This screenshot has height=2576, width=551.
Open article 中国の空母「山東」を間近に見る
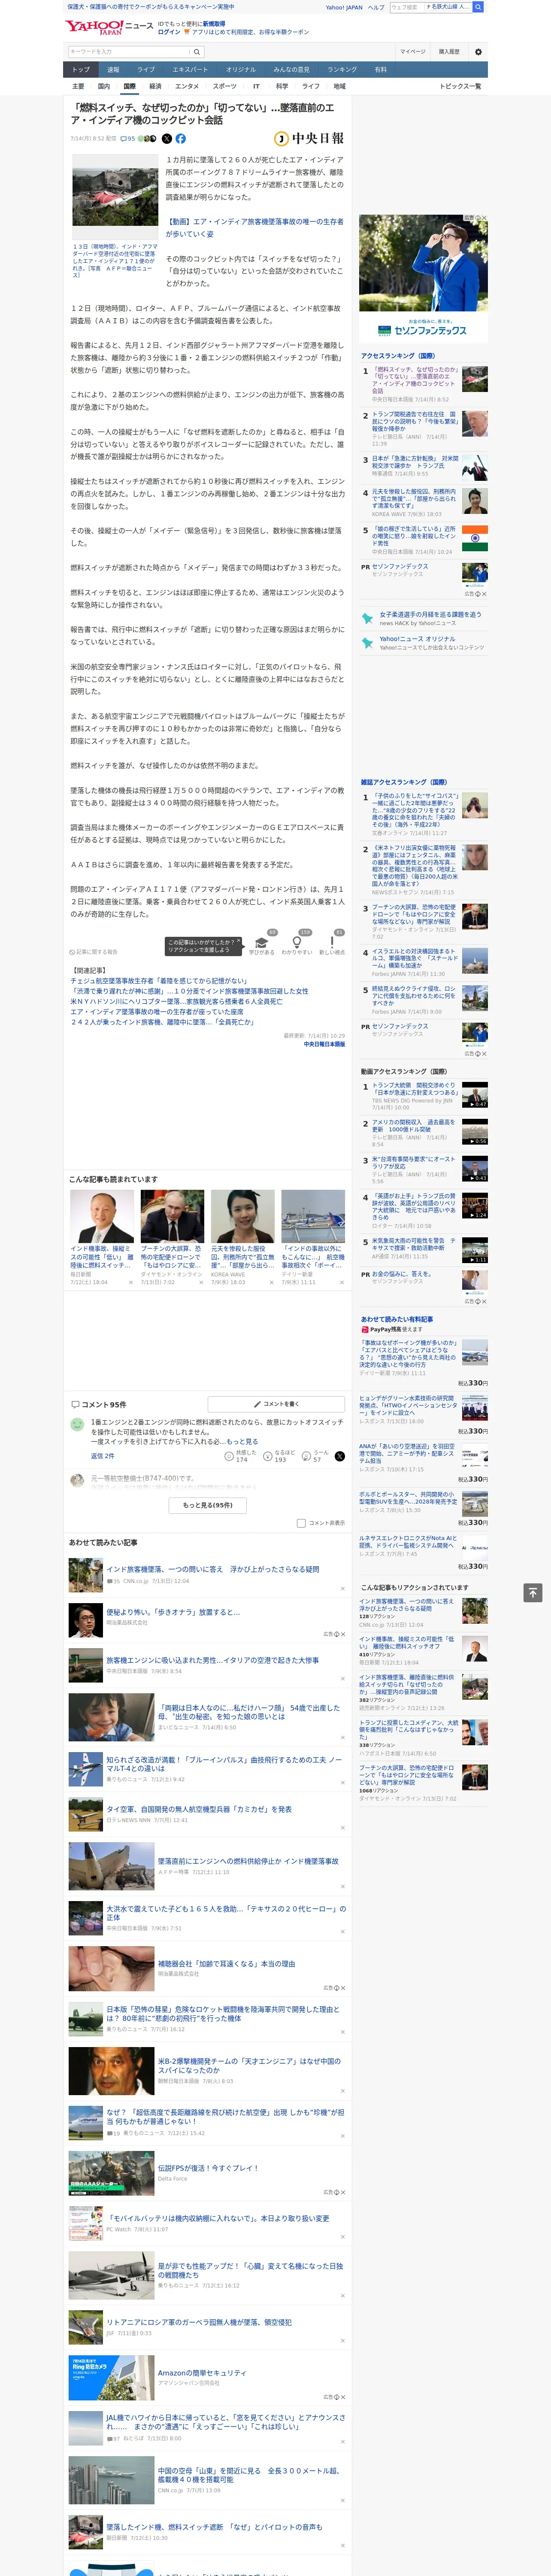click(250, 2475)
